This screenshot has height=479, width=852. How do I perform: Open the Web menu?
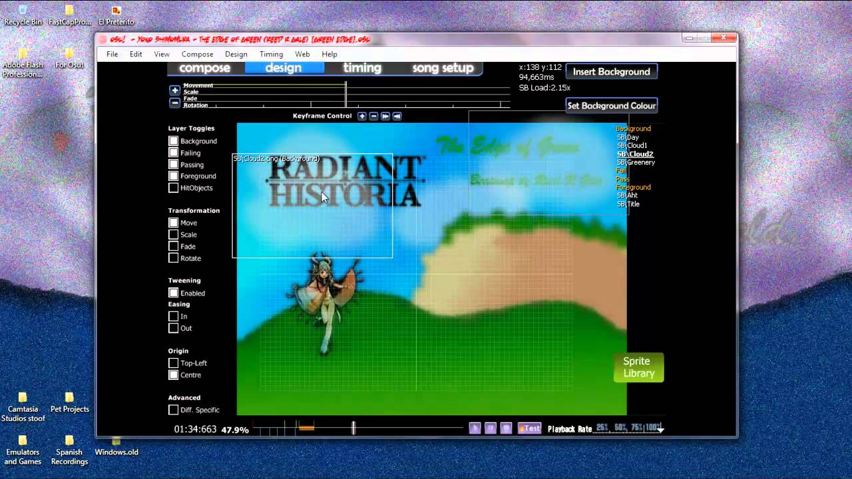[302, 54]
